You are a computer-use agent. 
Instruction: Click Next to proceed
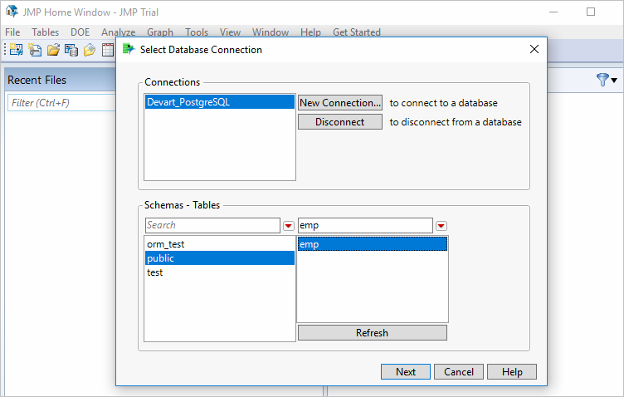coord(406,372)
